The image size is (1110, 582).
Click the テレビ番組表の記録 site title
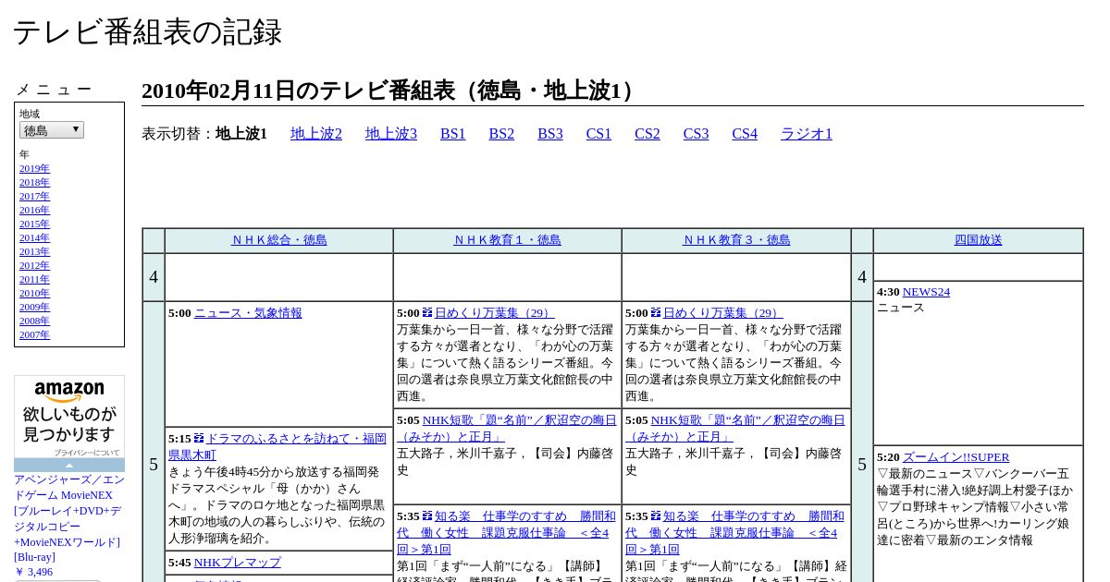147,32
